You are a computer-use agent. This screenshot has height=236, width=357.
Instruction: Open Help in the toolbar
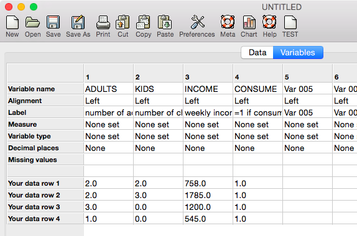click(x=269, y=22)
